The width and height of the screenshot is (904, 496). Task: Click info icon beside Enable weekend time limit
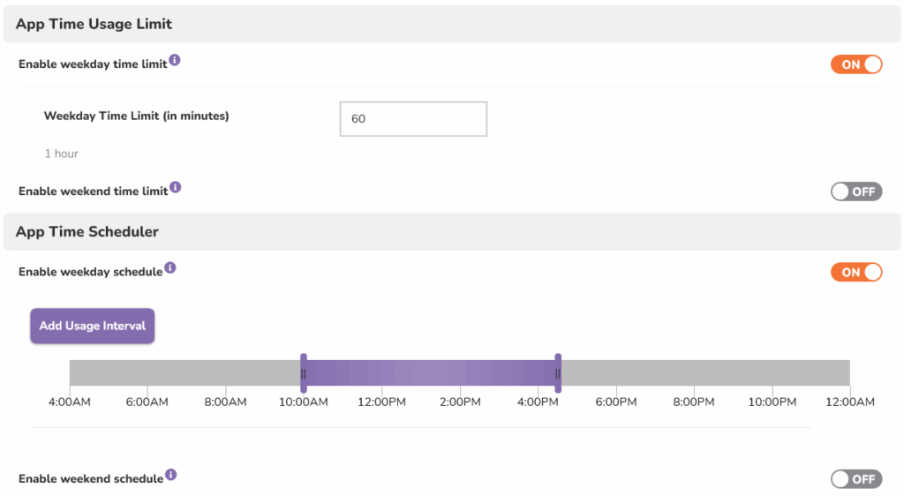(x=175, y=187)
